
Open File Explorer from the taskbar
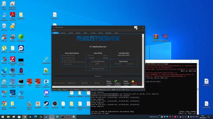tap(8, 117)
